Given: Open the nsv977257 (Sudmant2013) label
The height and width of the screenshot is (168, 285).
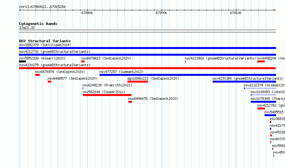Looking at the screenshot, I should (x=121, y=72).
